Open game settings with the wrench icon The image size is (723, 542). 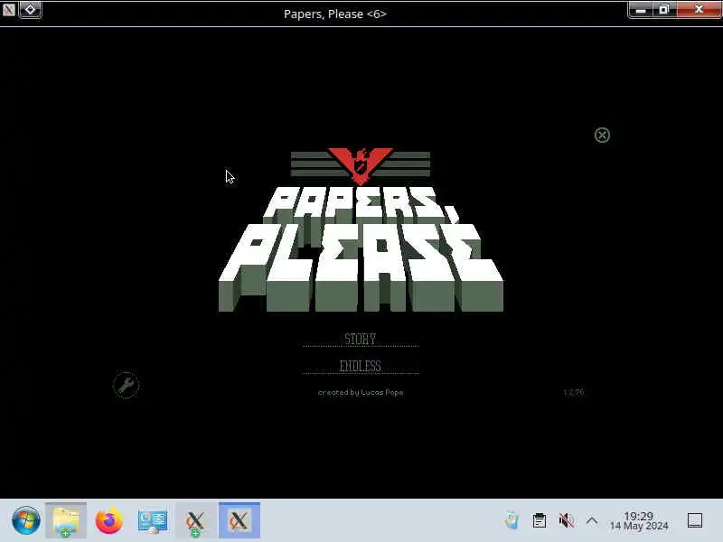coord(126,386)
